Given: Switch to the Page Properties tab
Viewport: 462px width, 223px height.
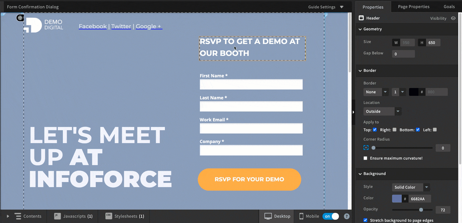Looking at the screenshot, I should [x=414, y=7].
